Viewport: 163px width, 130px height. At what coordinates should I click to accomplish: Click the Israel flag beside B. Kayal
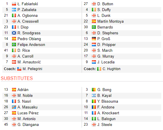tap(94, 95)
